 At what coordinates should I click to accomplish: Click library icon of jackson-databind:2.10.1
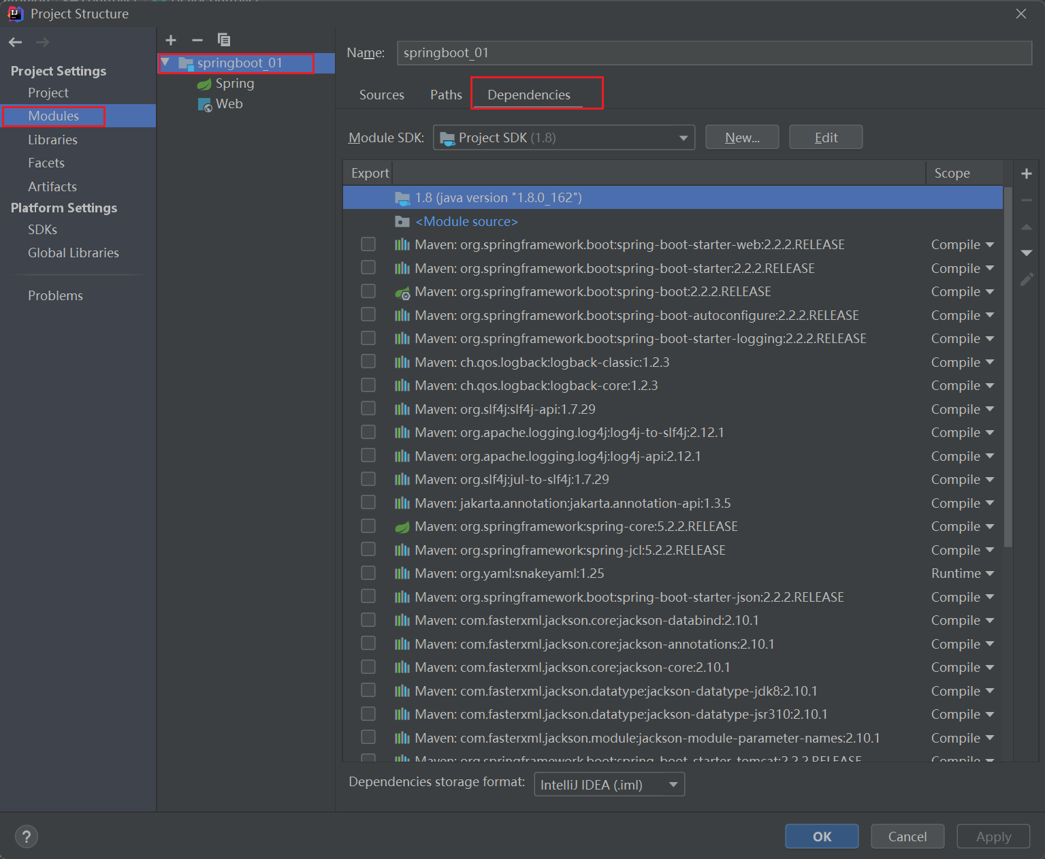click(402, 621)
